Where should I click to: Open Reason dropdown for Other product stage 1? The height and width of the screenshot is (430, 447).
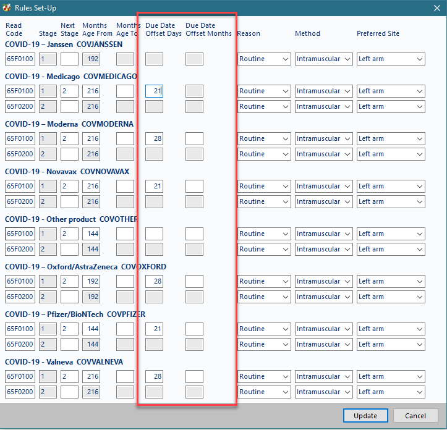[264, 234]
